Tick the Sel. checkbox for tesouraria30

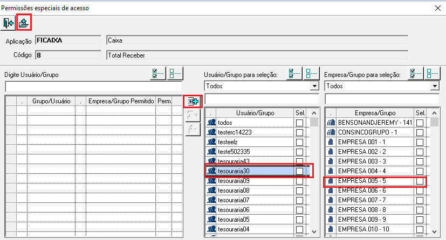[x=299, y=171]
